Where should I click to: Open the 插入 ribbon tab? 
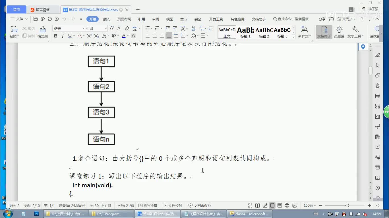click(106, 19)
